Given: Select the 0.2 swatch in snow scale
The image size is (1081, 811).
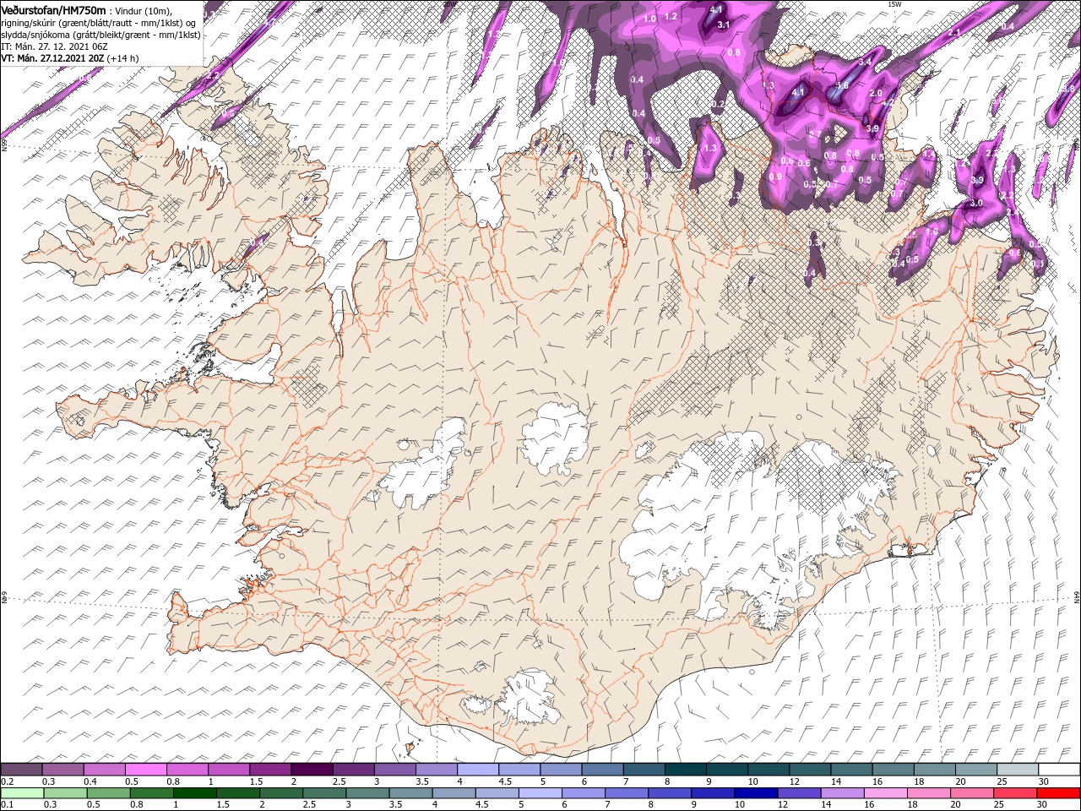Looking at the screenshot, I should (21, 769).
